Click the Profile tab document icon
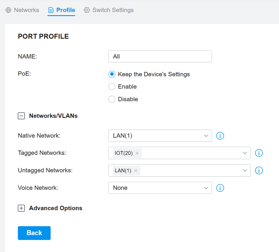 pos(51,10)
